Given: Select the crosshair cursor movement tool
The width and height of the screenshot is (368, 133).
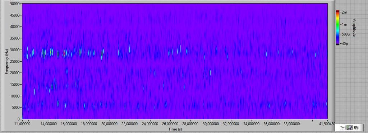Looking at the screenshot, I should (x=342, y=128).
